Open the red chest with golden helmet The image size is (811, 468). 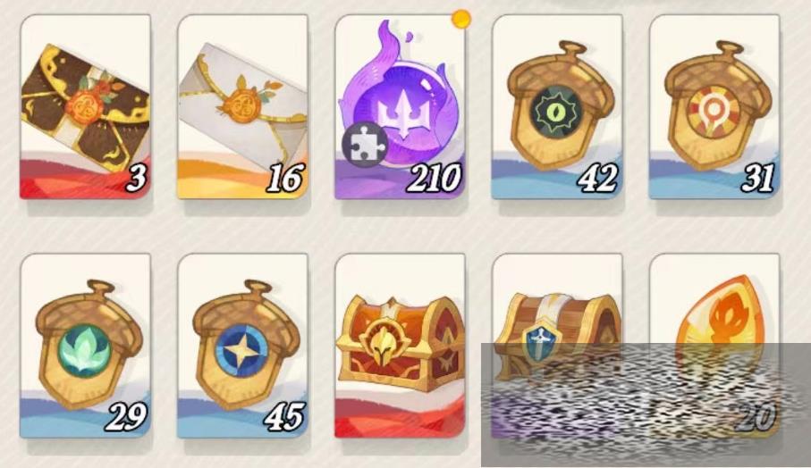400,346
